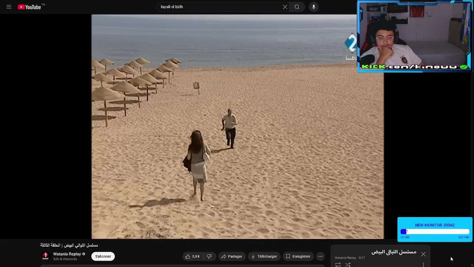Viewport: 474px width, 267px height.
Task: Open playlist options three-dot menu
Action: click(423, 264)
